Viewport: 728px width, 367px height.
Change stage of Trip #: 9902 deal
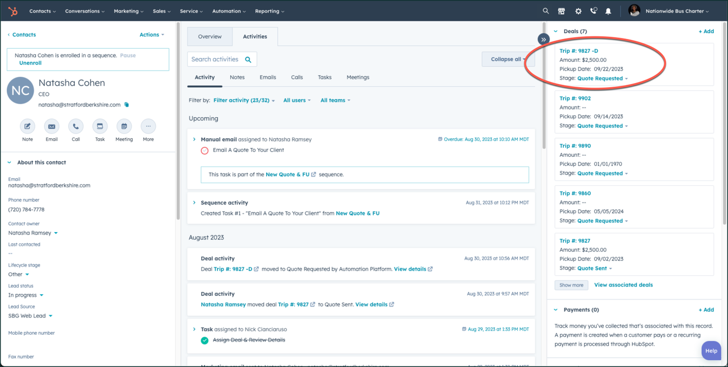pos(603,126)
